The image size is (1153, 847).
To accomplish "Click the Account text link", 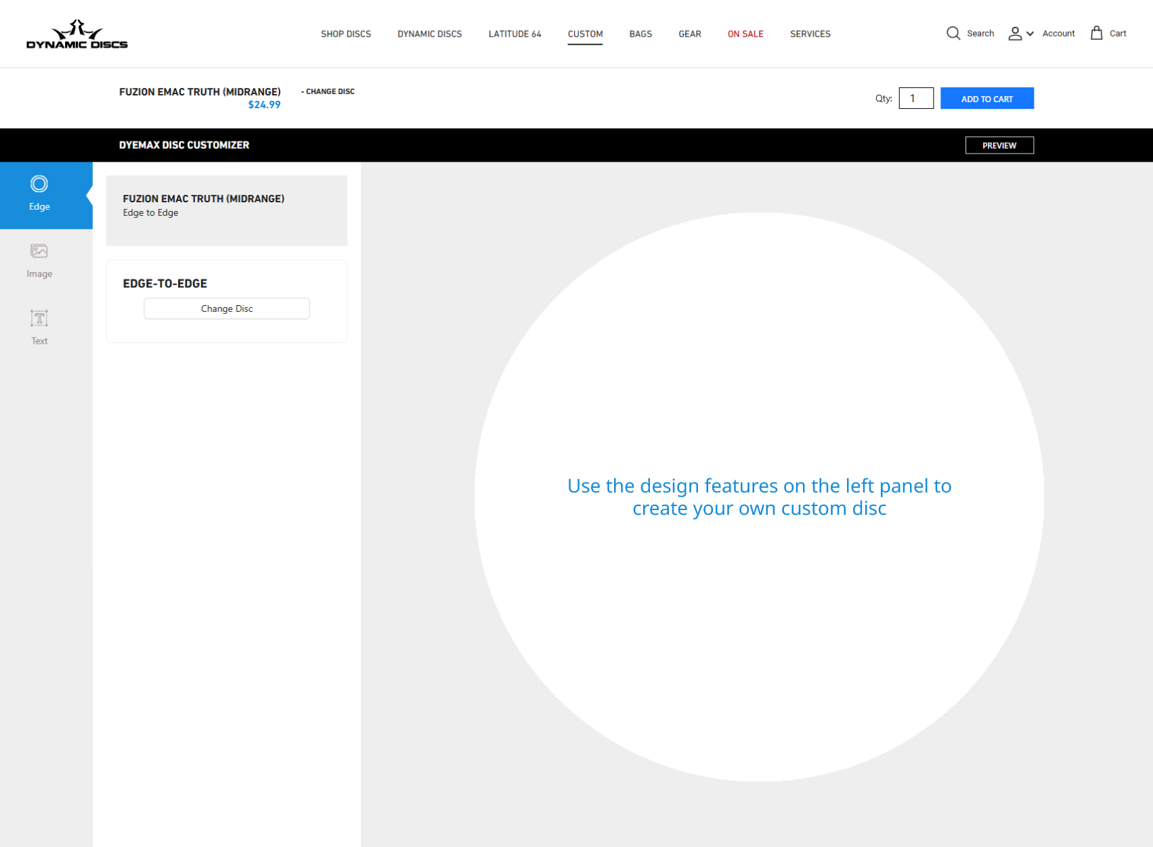I will [x=1058, y=33].
